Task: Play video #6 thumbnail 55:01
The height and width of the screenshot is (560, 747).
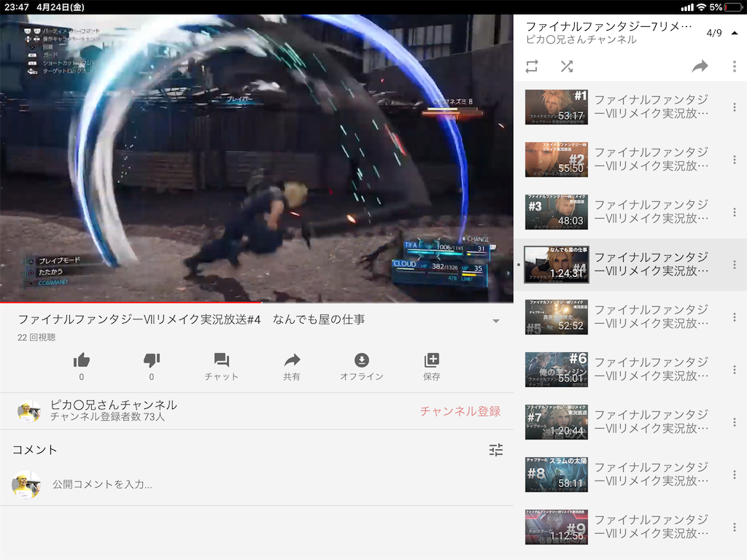Action: tap(557, 370)
